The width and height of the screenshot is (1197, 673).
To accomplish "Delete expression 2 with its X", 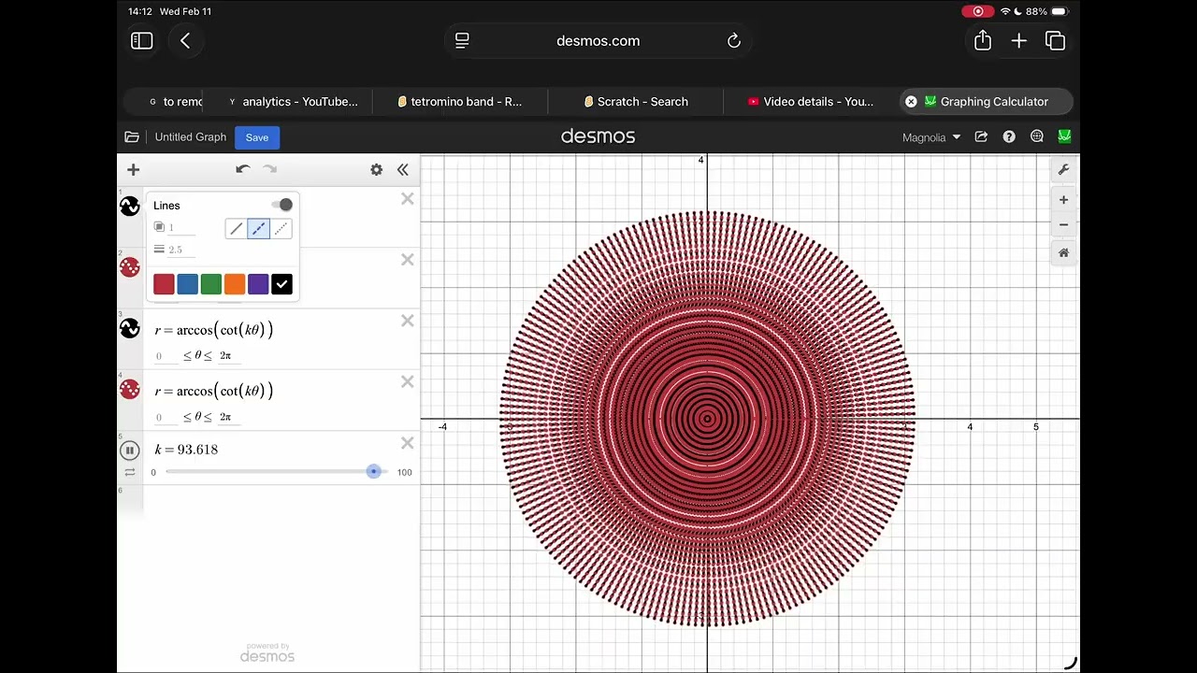I will click(x=407, y=260).
